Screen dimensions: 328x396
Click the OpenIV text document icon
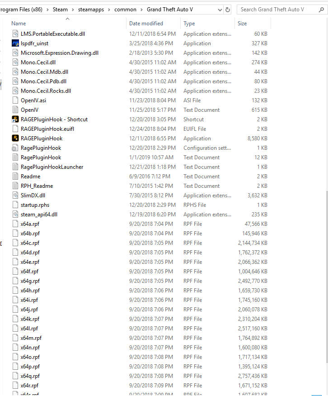15,110
